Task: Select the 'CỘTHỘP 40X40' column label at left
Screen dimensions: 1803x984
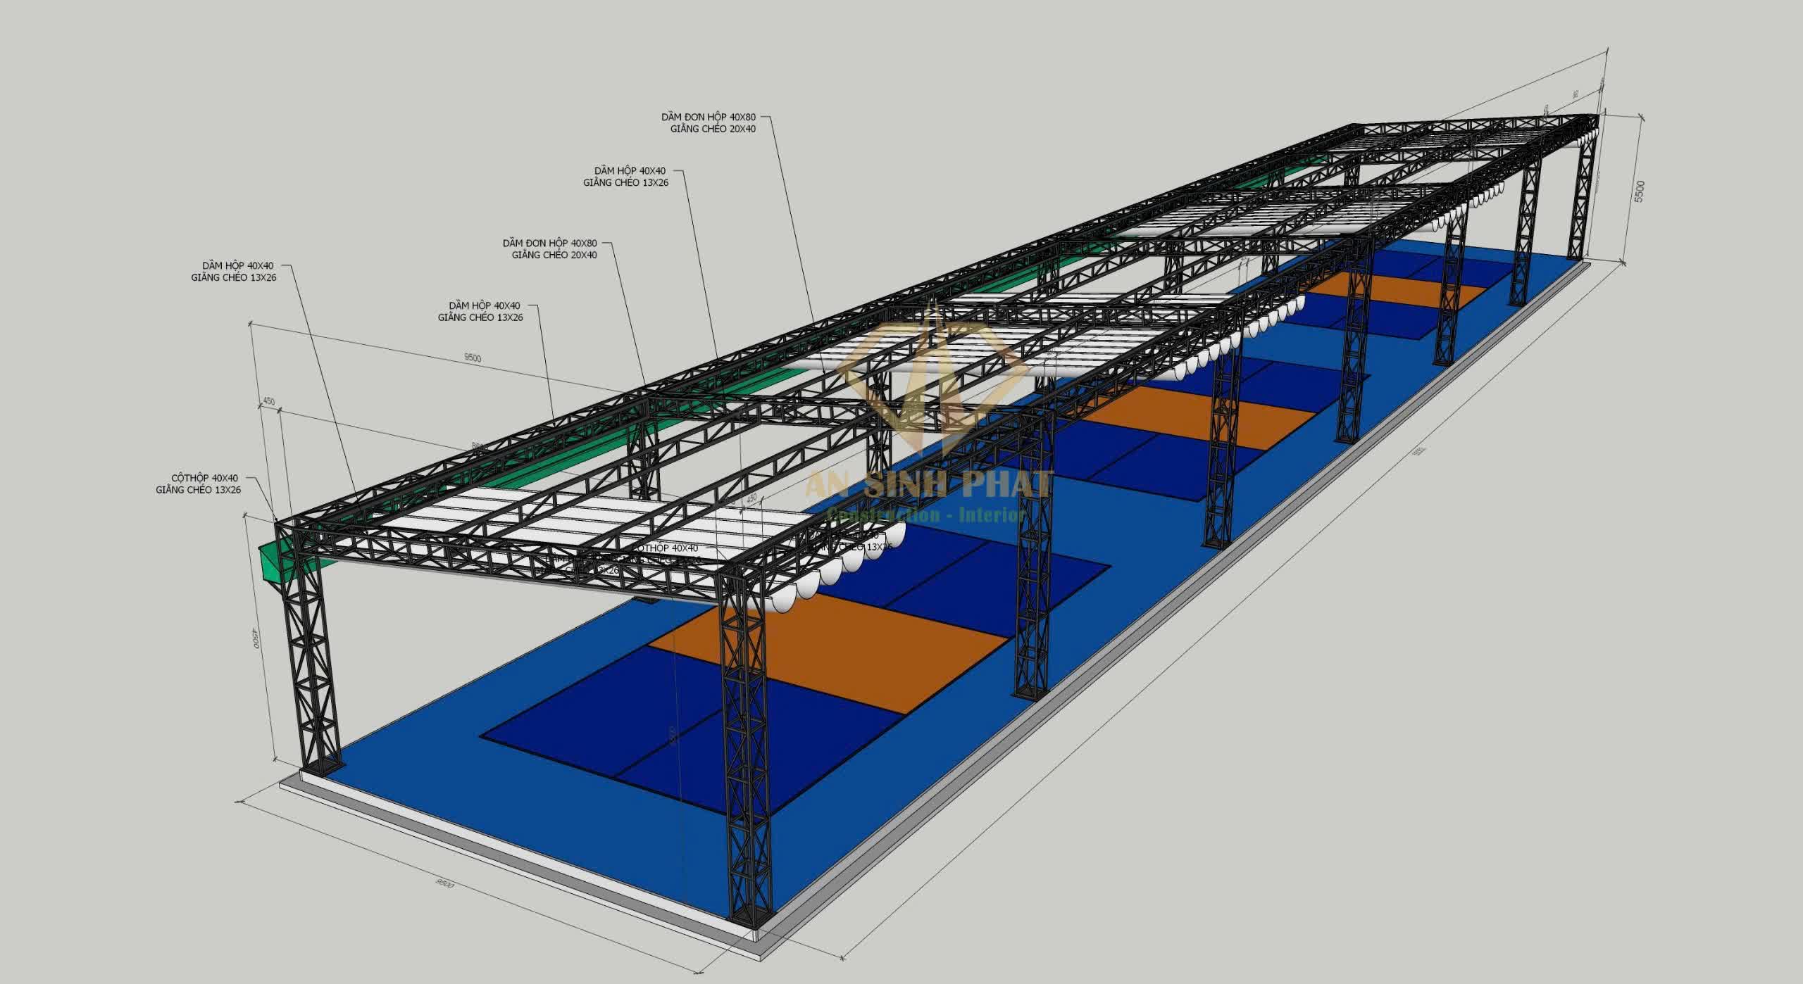Action: 204,478
